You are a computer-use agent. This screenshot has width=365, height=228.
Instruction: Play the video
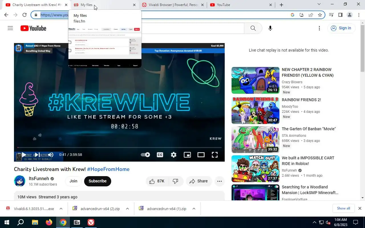[x=24, y=155]
